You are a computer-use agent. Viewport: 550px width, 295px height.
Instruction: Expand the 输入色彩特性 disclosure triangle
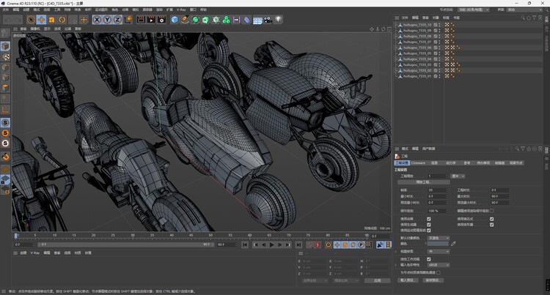click(396, 265)
